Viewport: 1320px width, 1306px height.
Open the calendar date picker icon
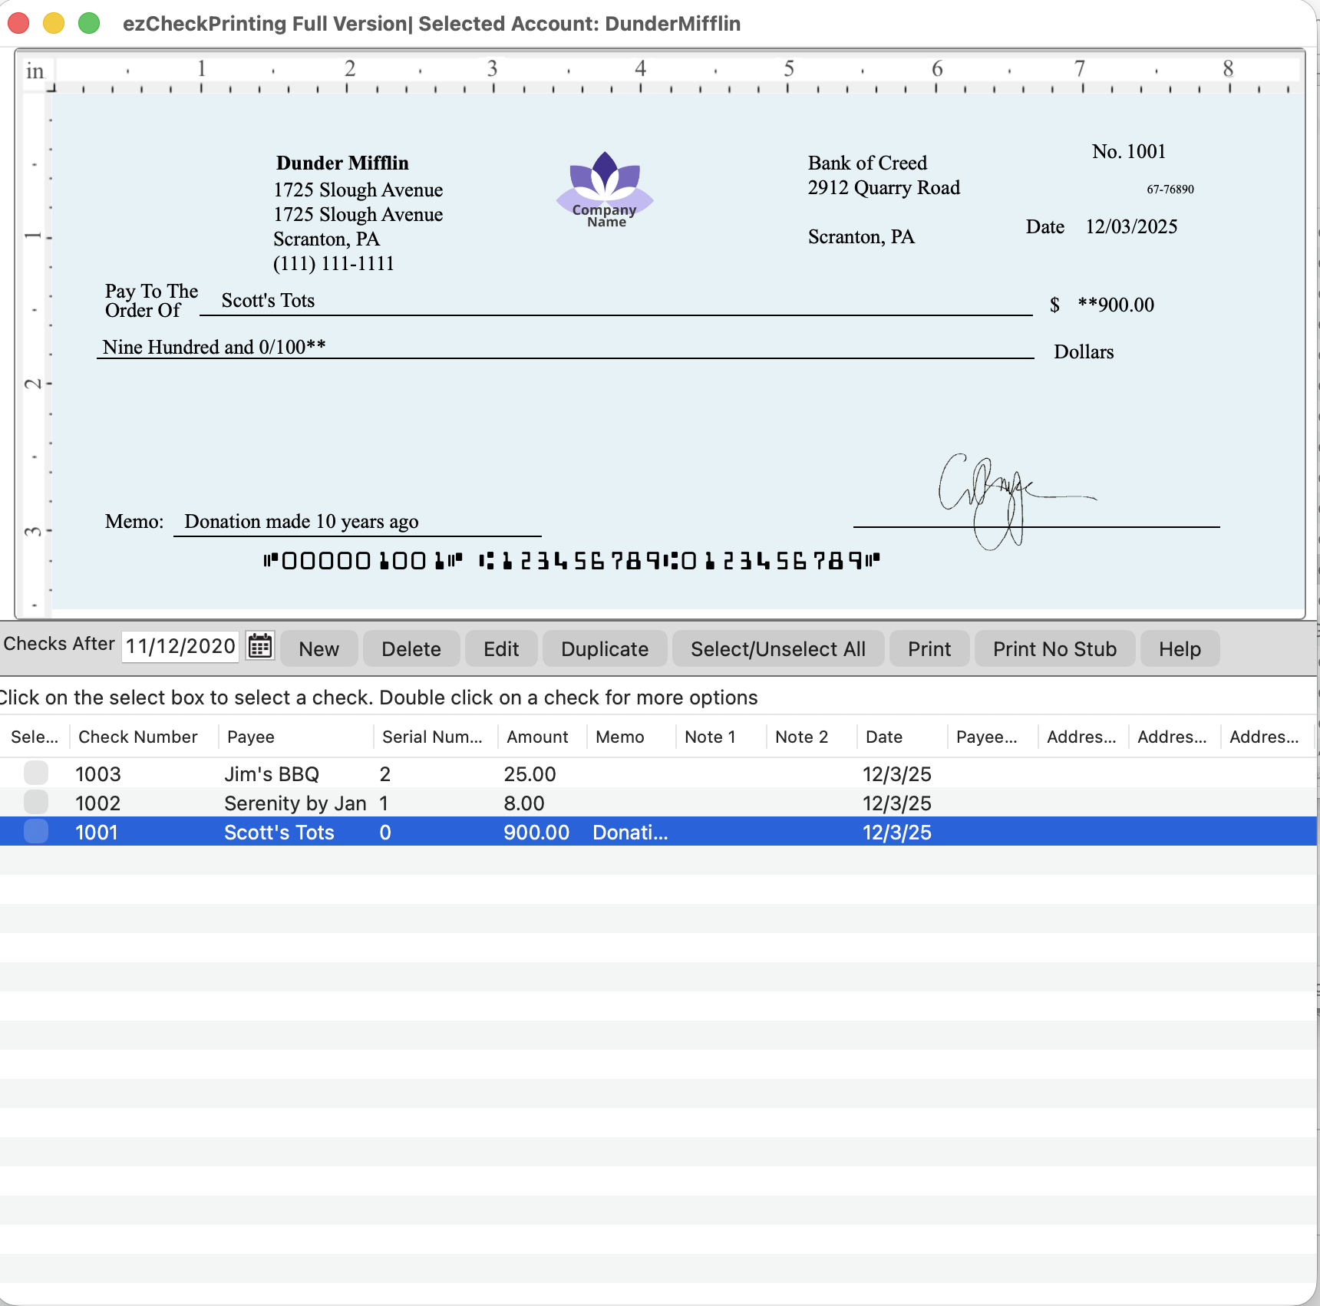pos(260,647)
